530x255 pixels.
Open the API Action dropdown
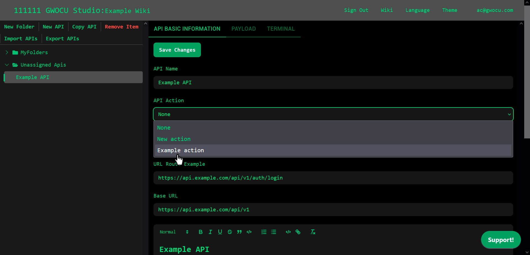(x=333, y=114)
